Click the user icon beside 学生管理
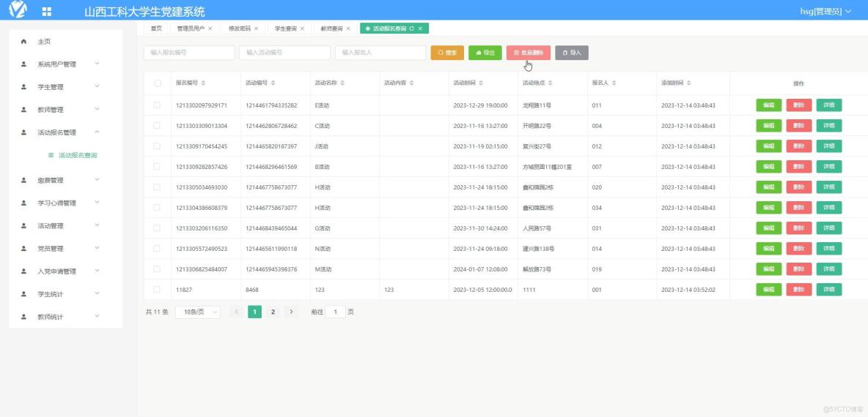This screenshot has width=868, height=417. [23, 87]
